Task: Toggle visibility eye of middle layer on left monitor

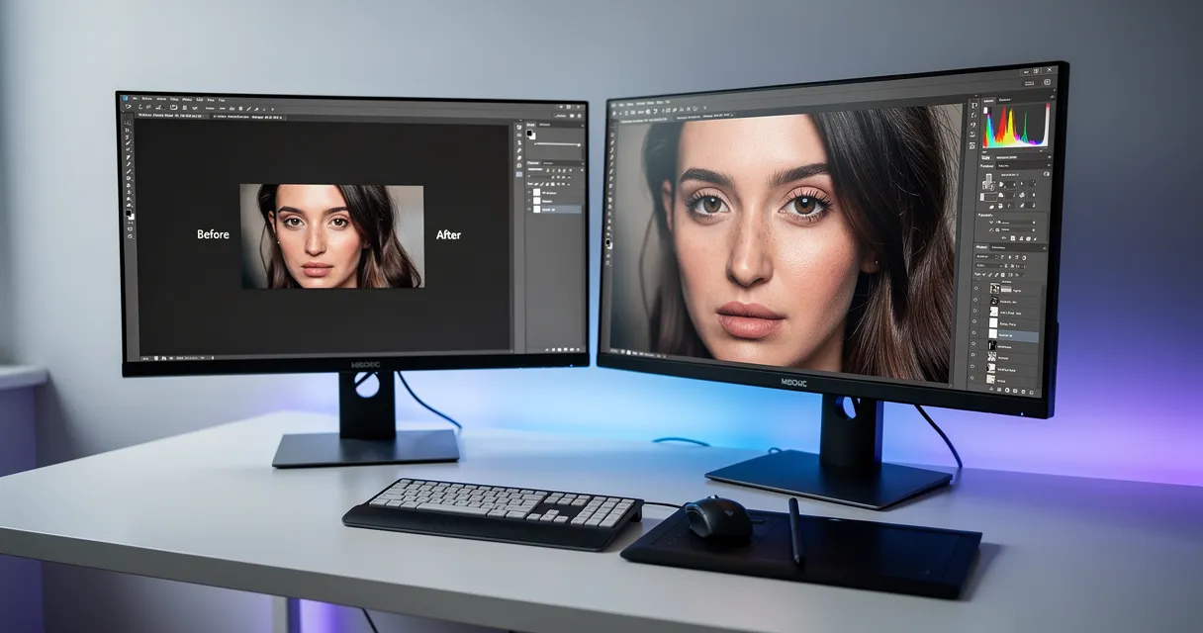Action: click(x=529, y=201)
